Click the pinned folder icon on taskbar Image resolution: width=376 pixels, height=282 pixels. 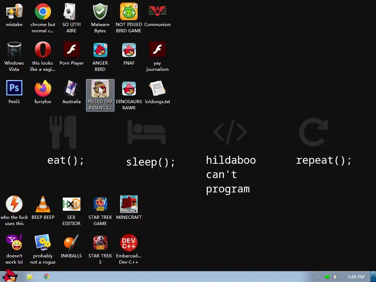(x=29, y=277)
